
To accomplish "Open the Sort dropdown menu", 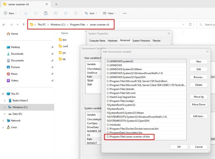I will click(91, 13).
